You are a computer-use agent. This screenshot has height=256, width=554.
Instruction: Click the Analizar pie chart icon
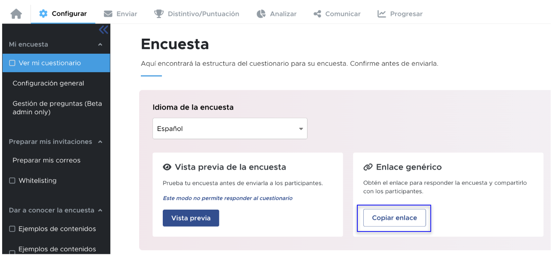(261, 14)
